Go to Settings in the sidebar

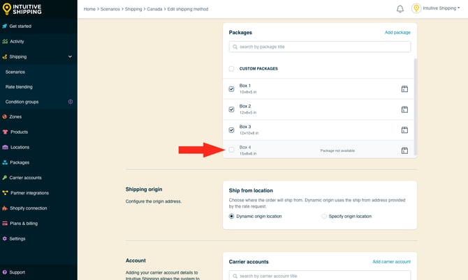pyautogui.click(x=17, y=239)
